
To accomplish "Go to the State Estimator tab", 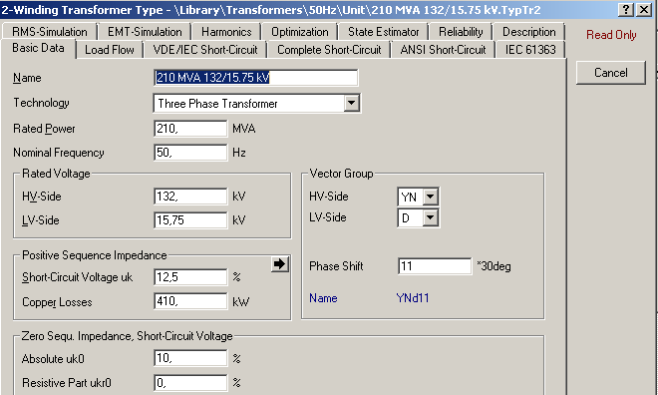I will (383, 32).
